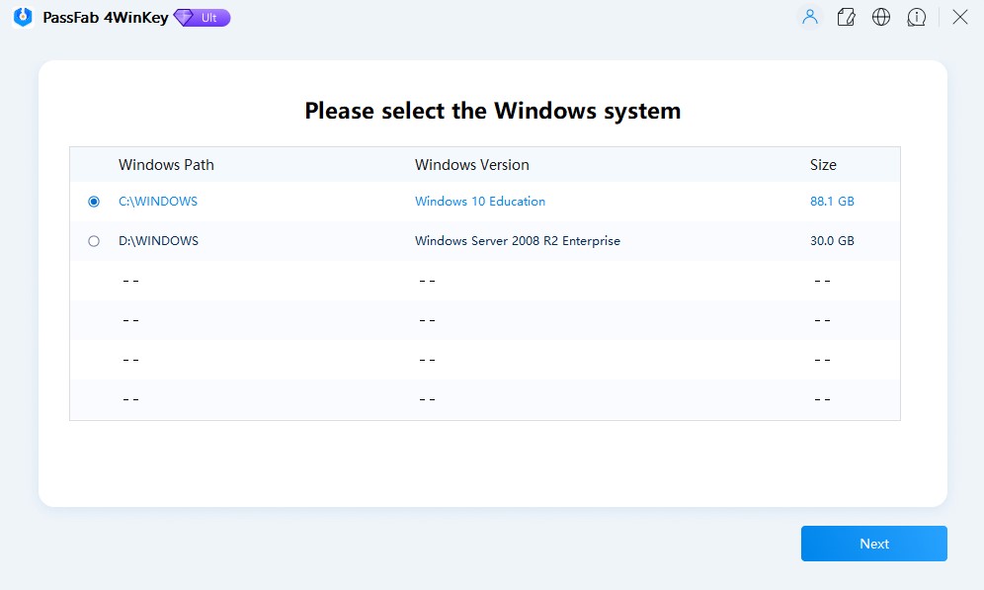
Task: Click the C:\WINDOWS path label
Action: [x=158, y=202]
